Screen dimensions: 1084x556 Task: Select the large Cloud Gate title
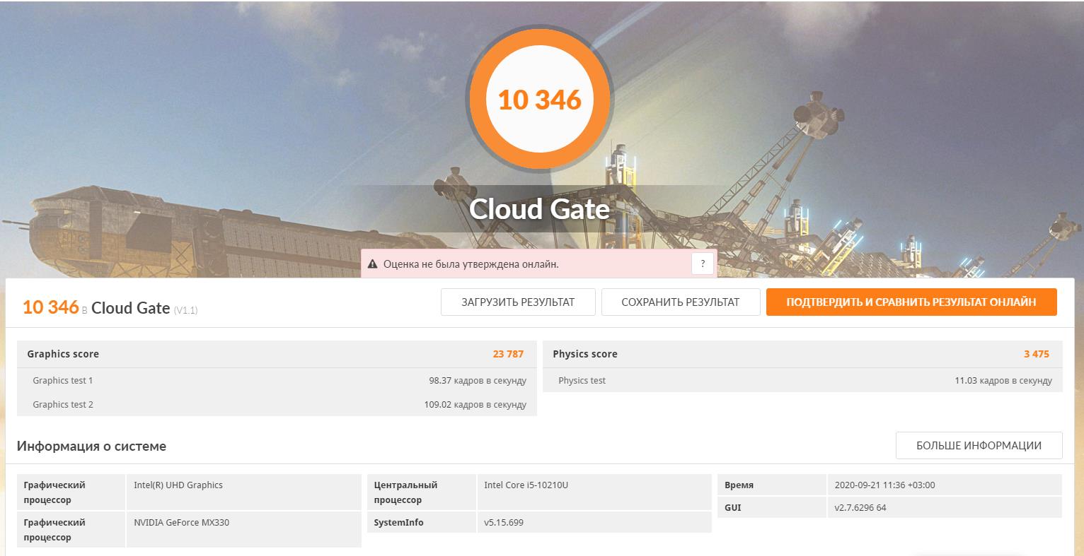pyautogui.click(x=539, y=209)
